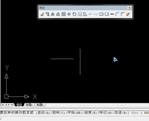
Task: Jump to first layout tab arrow
Action: [x=2, y=105]
